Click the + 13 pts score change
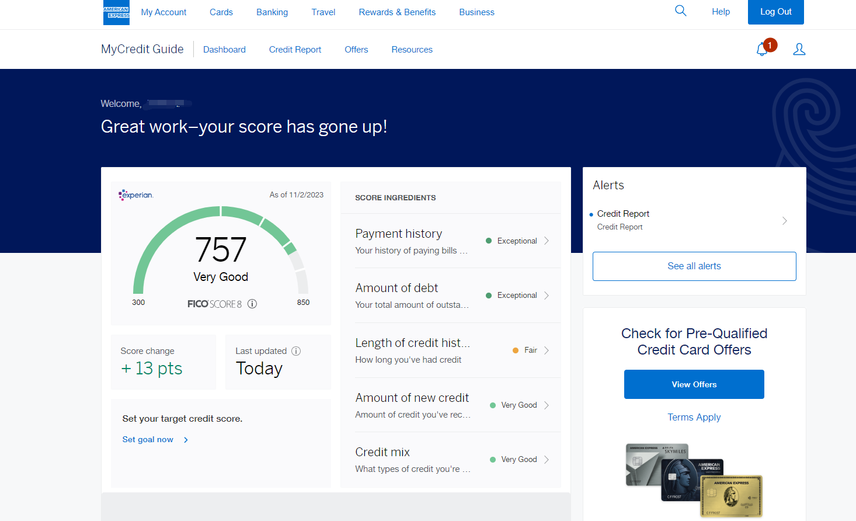 pyautogui.click(x=152, y=369)
